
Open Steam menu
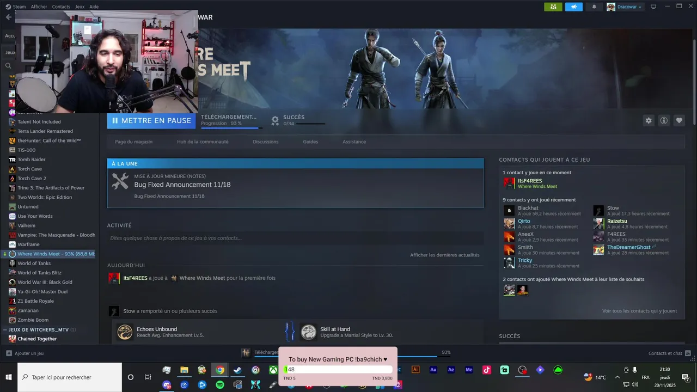15,7
